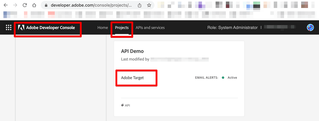Click the Active status text
This screenshot has width=319, height=121.
click(232, 78)
